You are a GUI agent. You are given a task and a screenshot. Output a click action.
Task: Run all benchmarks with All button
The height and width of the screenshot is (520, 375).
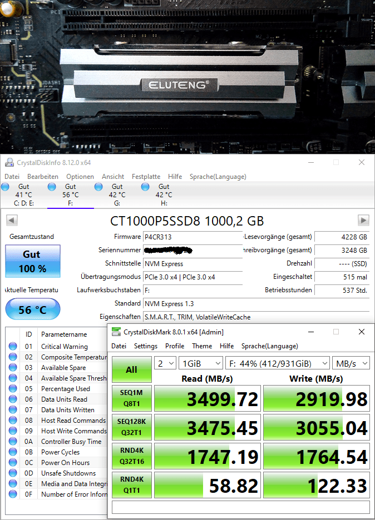[x=131, y=369]
